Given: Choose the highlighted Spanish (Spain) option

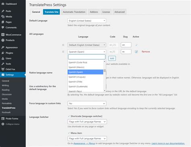Looking at the screenshot, I should click(85, 72).
